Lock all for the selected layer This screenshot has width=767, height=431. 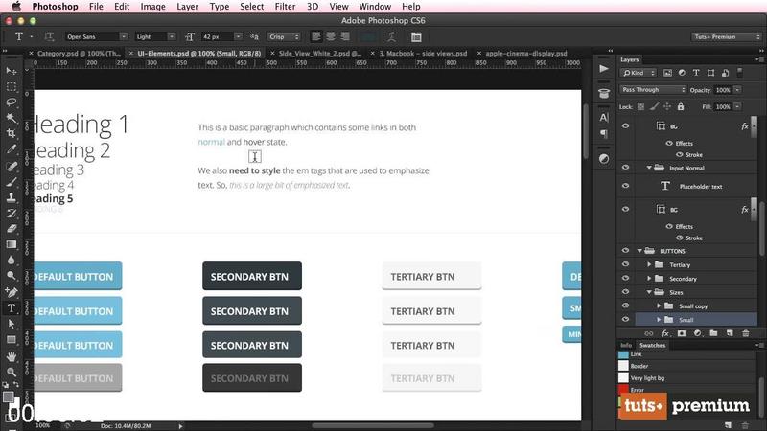681,106
